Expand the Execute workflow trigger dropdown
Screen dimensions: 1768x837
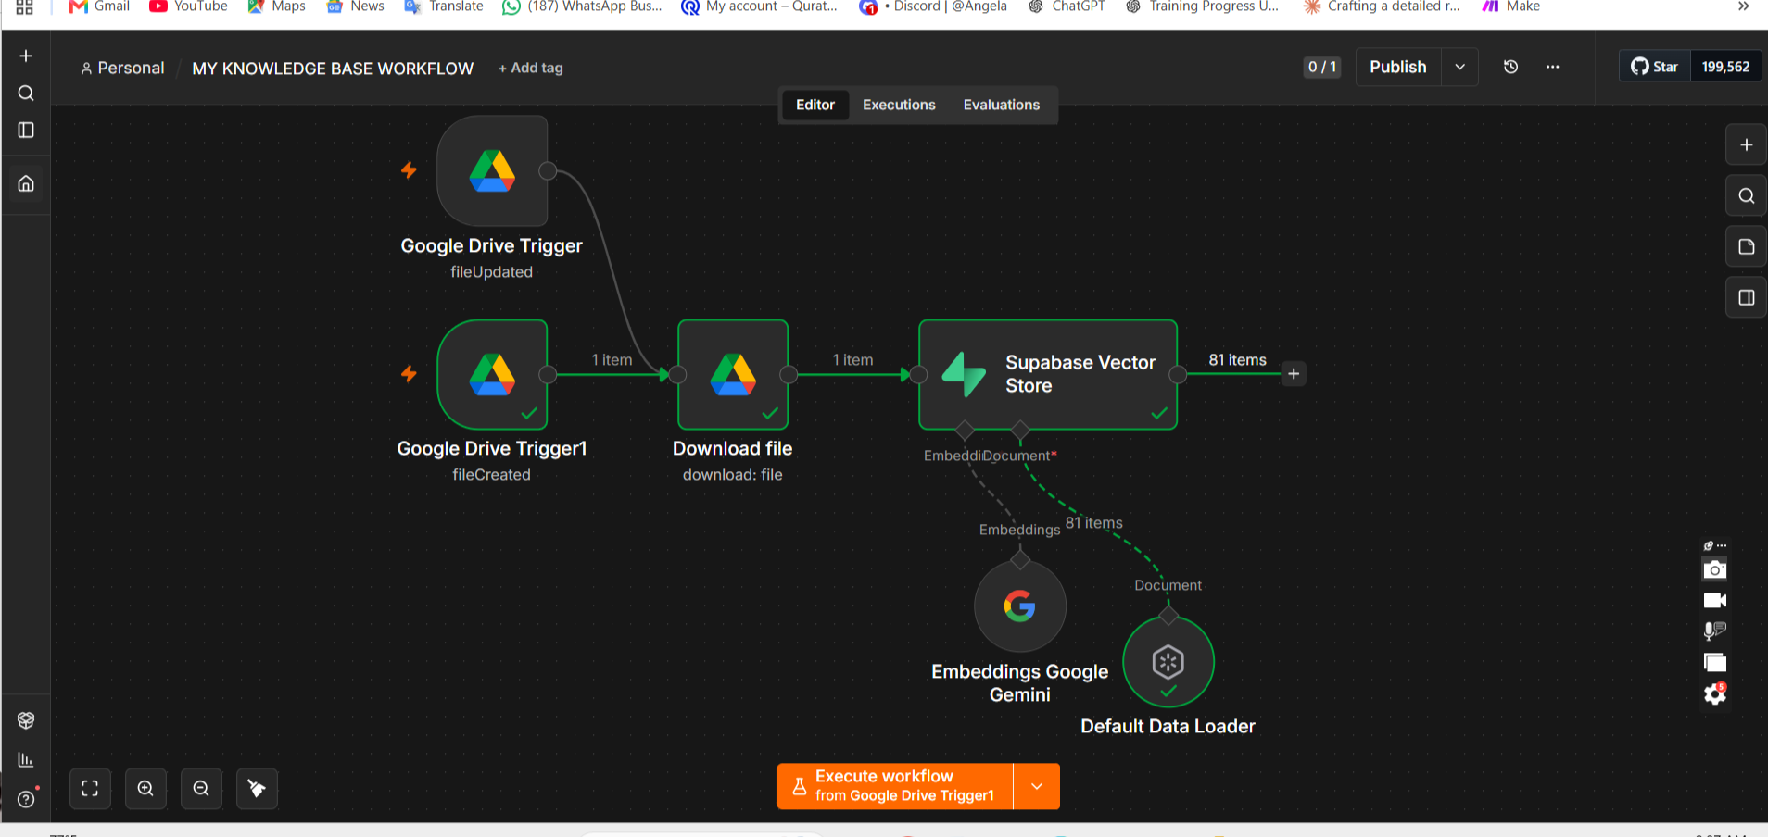pyautogui.click(x=1037, y=786)
